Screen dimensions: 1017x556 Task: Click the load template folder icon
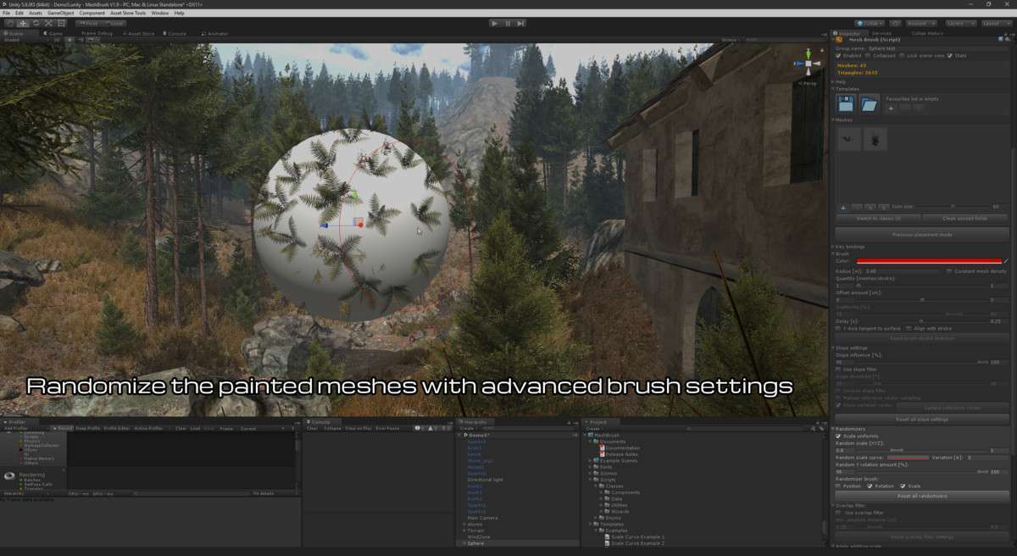[870, 103]
